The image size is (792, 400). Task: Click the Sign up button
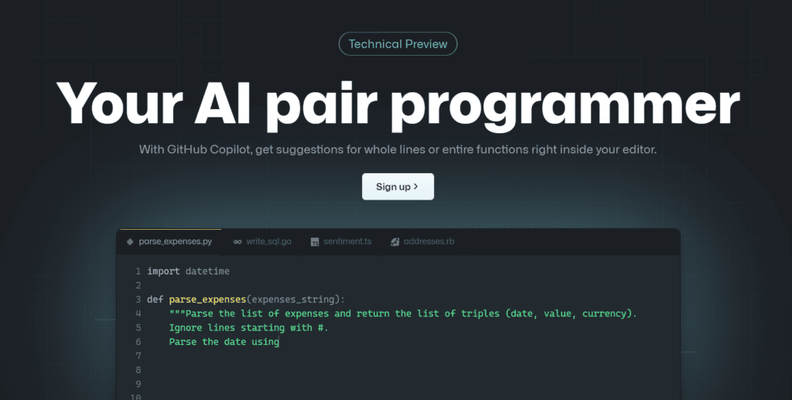(x=398, y=186)
